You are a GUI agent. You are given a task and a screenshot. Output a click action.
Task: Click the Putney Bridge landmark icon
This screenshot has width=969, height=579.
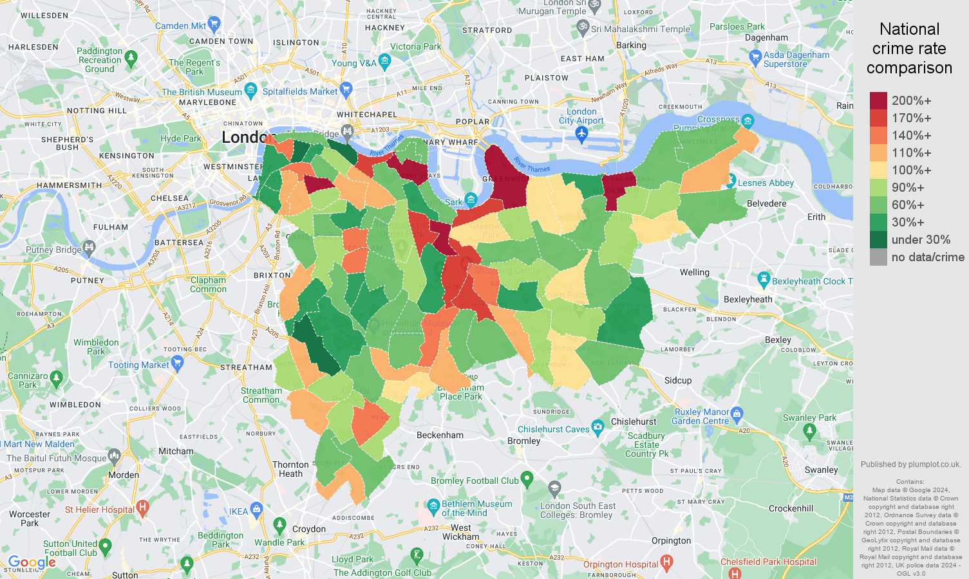tap(89, 248)
